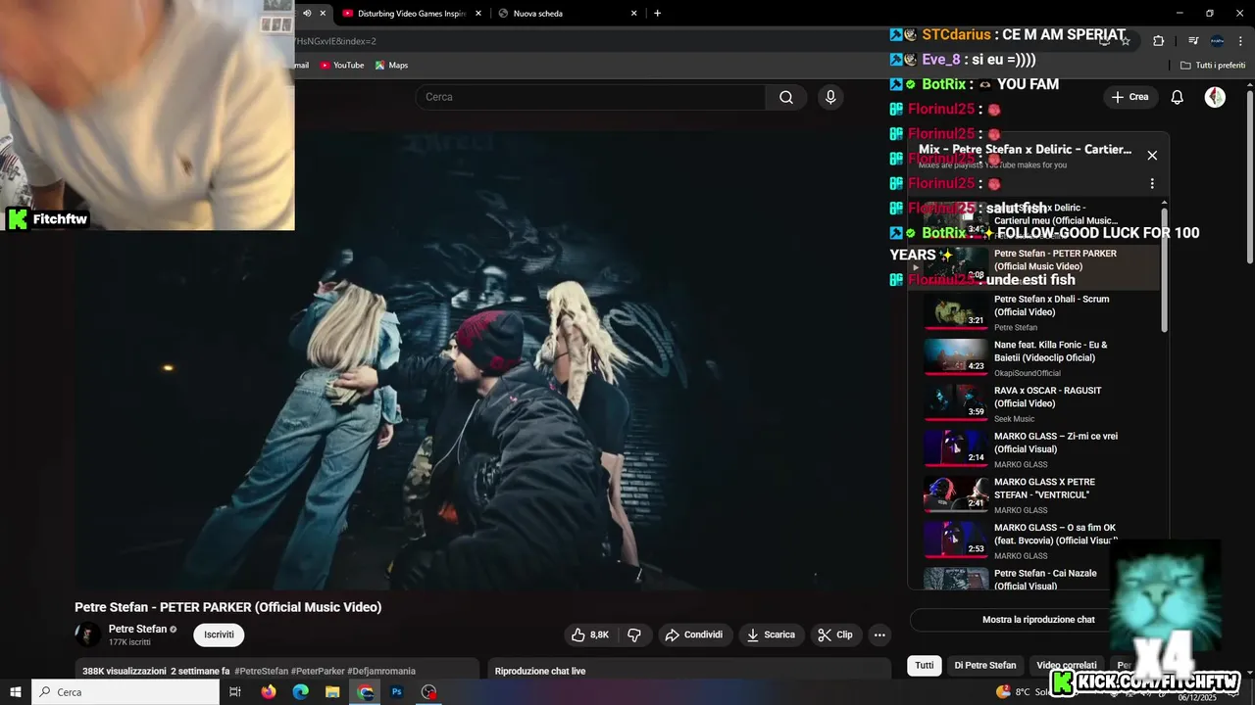Click the browser address bar

click(686, 41)
